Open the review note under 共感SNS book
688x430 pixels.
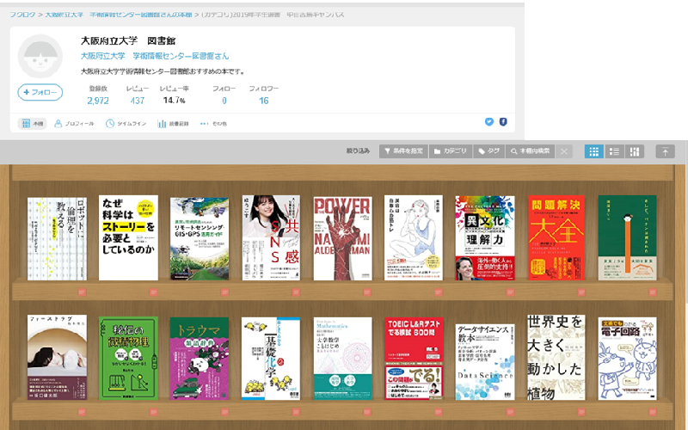coord(296,292)
